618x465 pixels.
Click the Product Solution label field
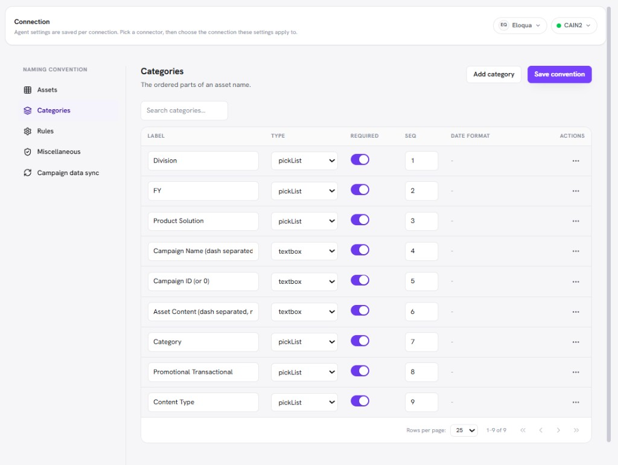203,221
